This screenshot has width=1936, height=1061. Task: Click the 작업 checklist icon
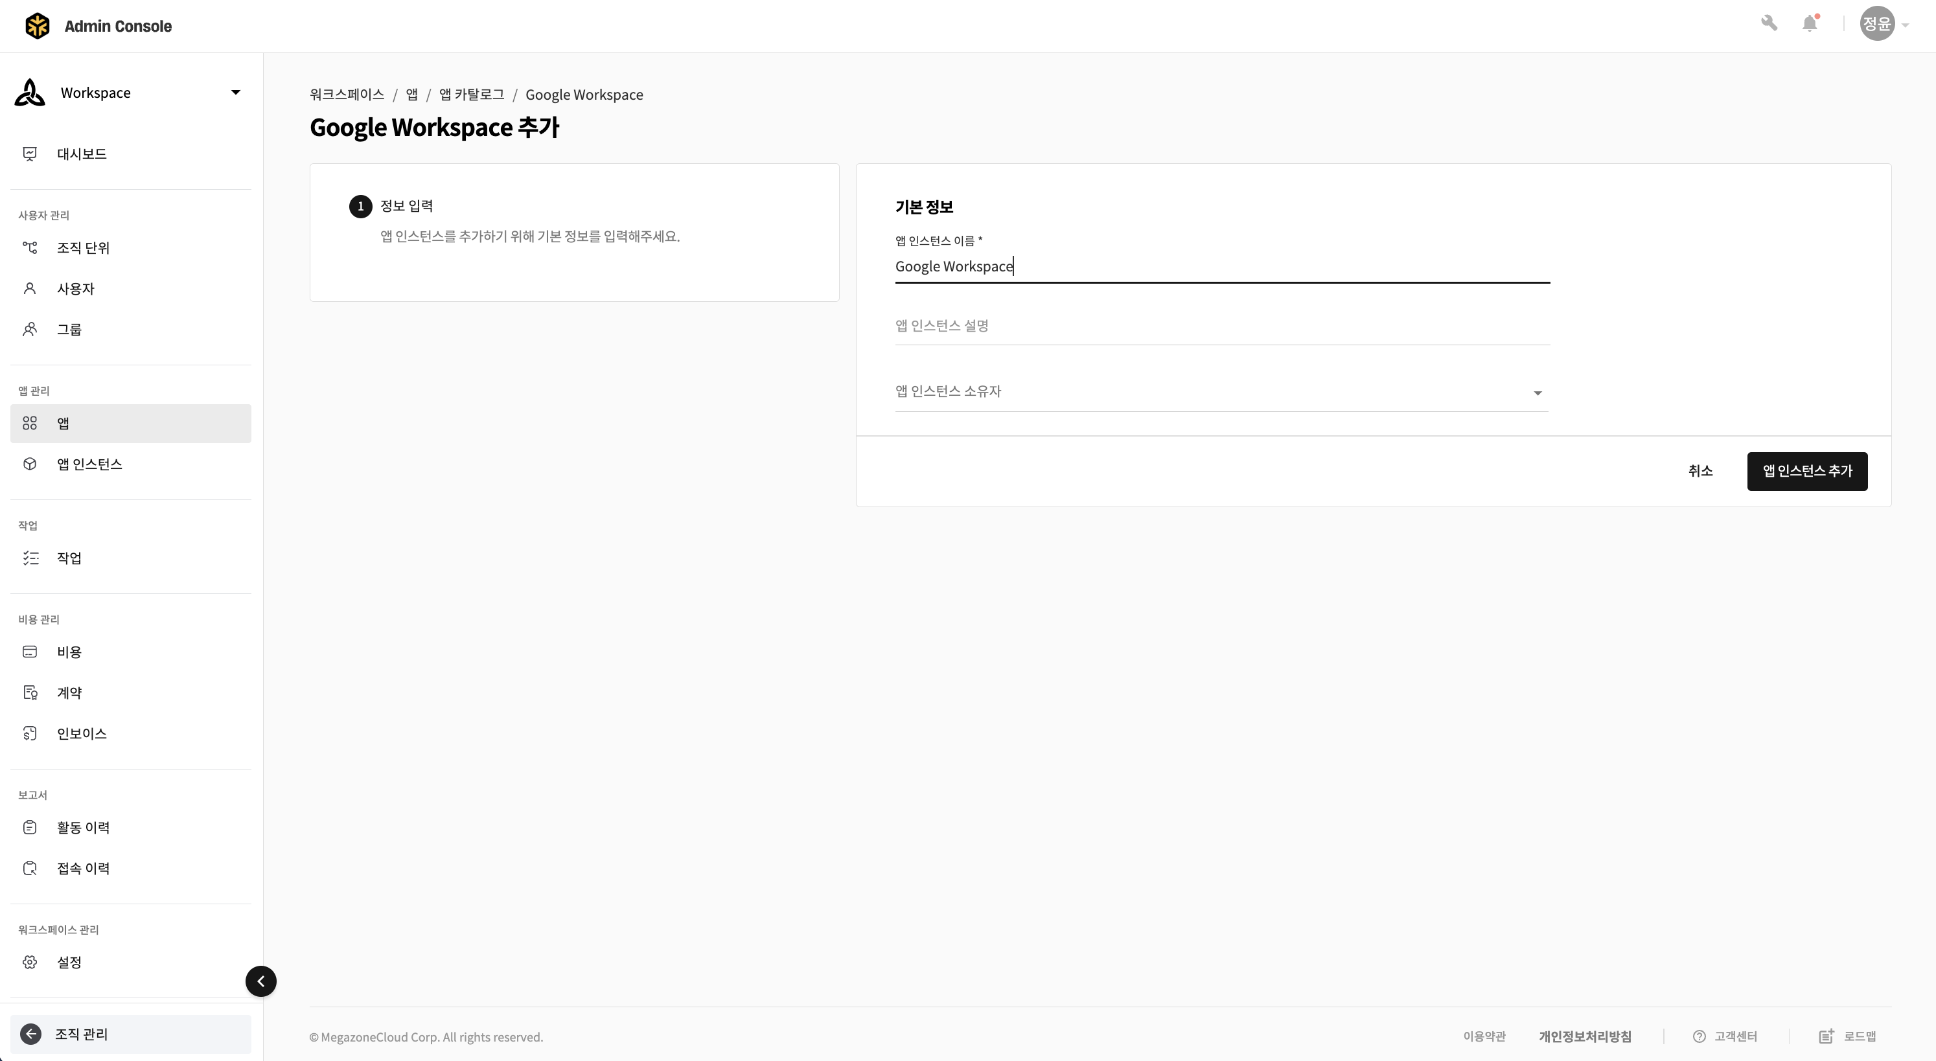[x=30, y=558]
